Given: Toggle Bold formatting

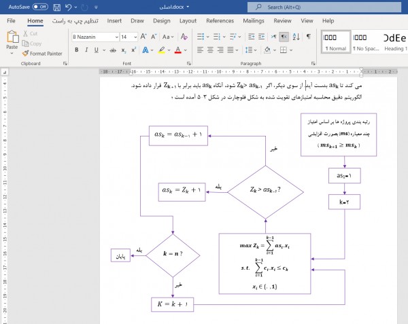Looking at the screenshot, I should pyautogui.click(x=77, y=50).
